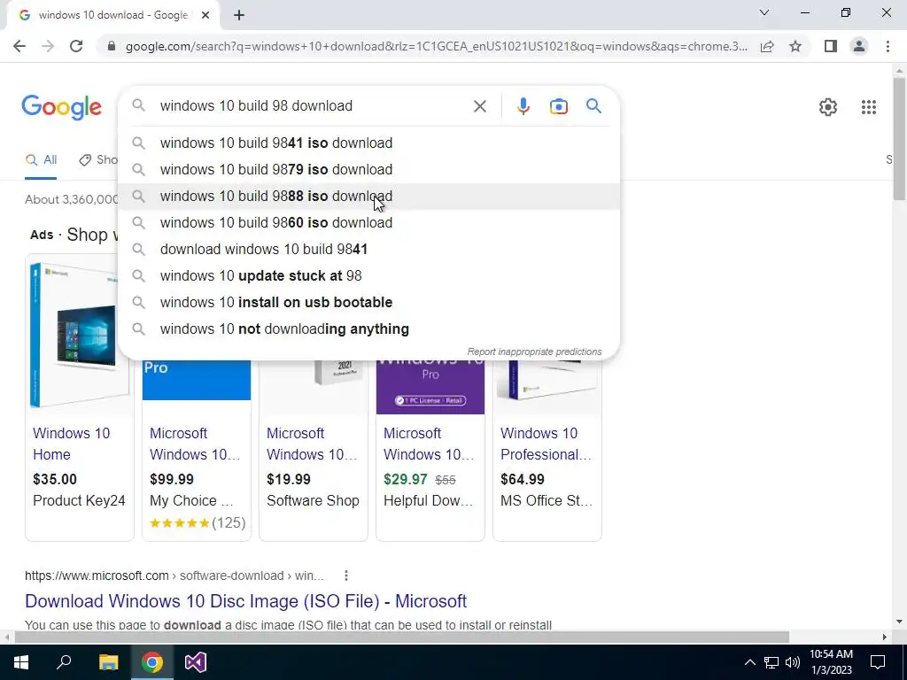Share this page using the share icon

tap(767, 46)
